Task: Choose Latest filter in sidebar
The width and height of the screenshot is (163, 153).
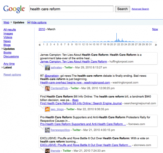Action: 7,68
